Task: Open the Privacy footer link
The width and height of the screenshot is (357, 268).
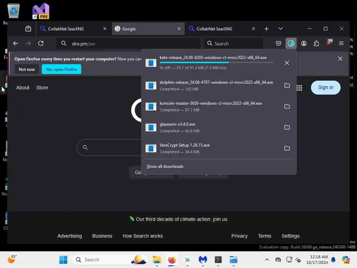Action: (x=239, y=236)
